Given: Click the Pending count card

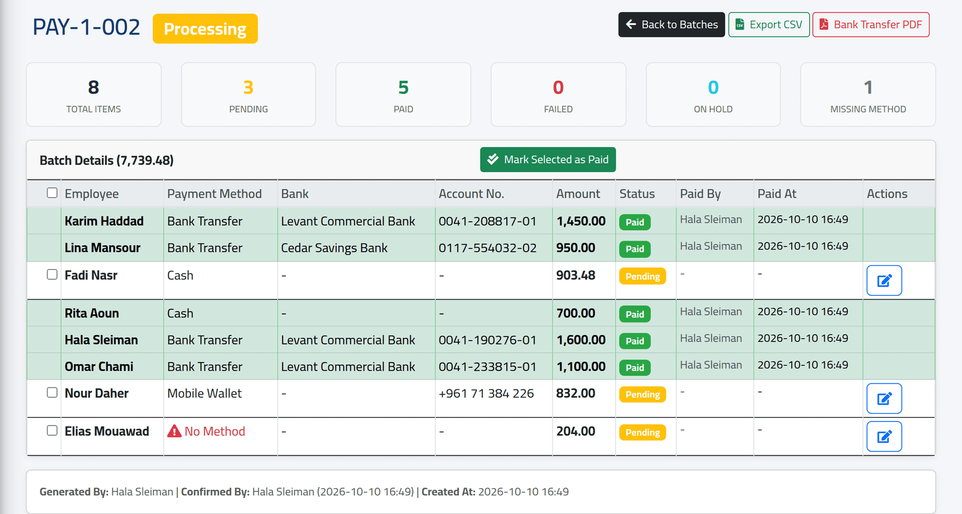Looking at the screenshot, I should (248, 95).
